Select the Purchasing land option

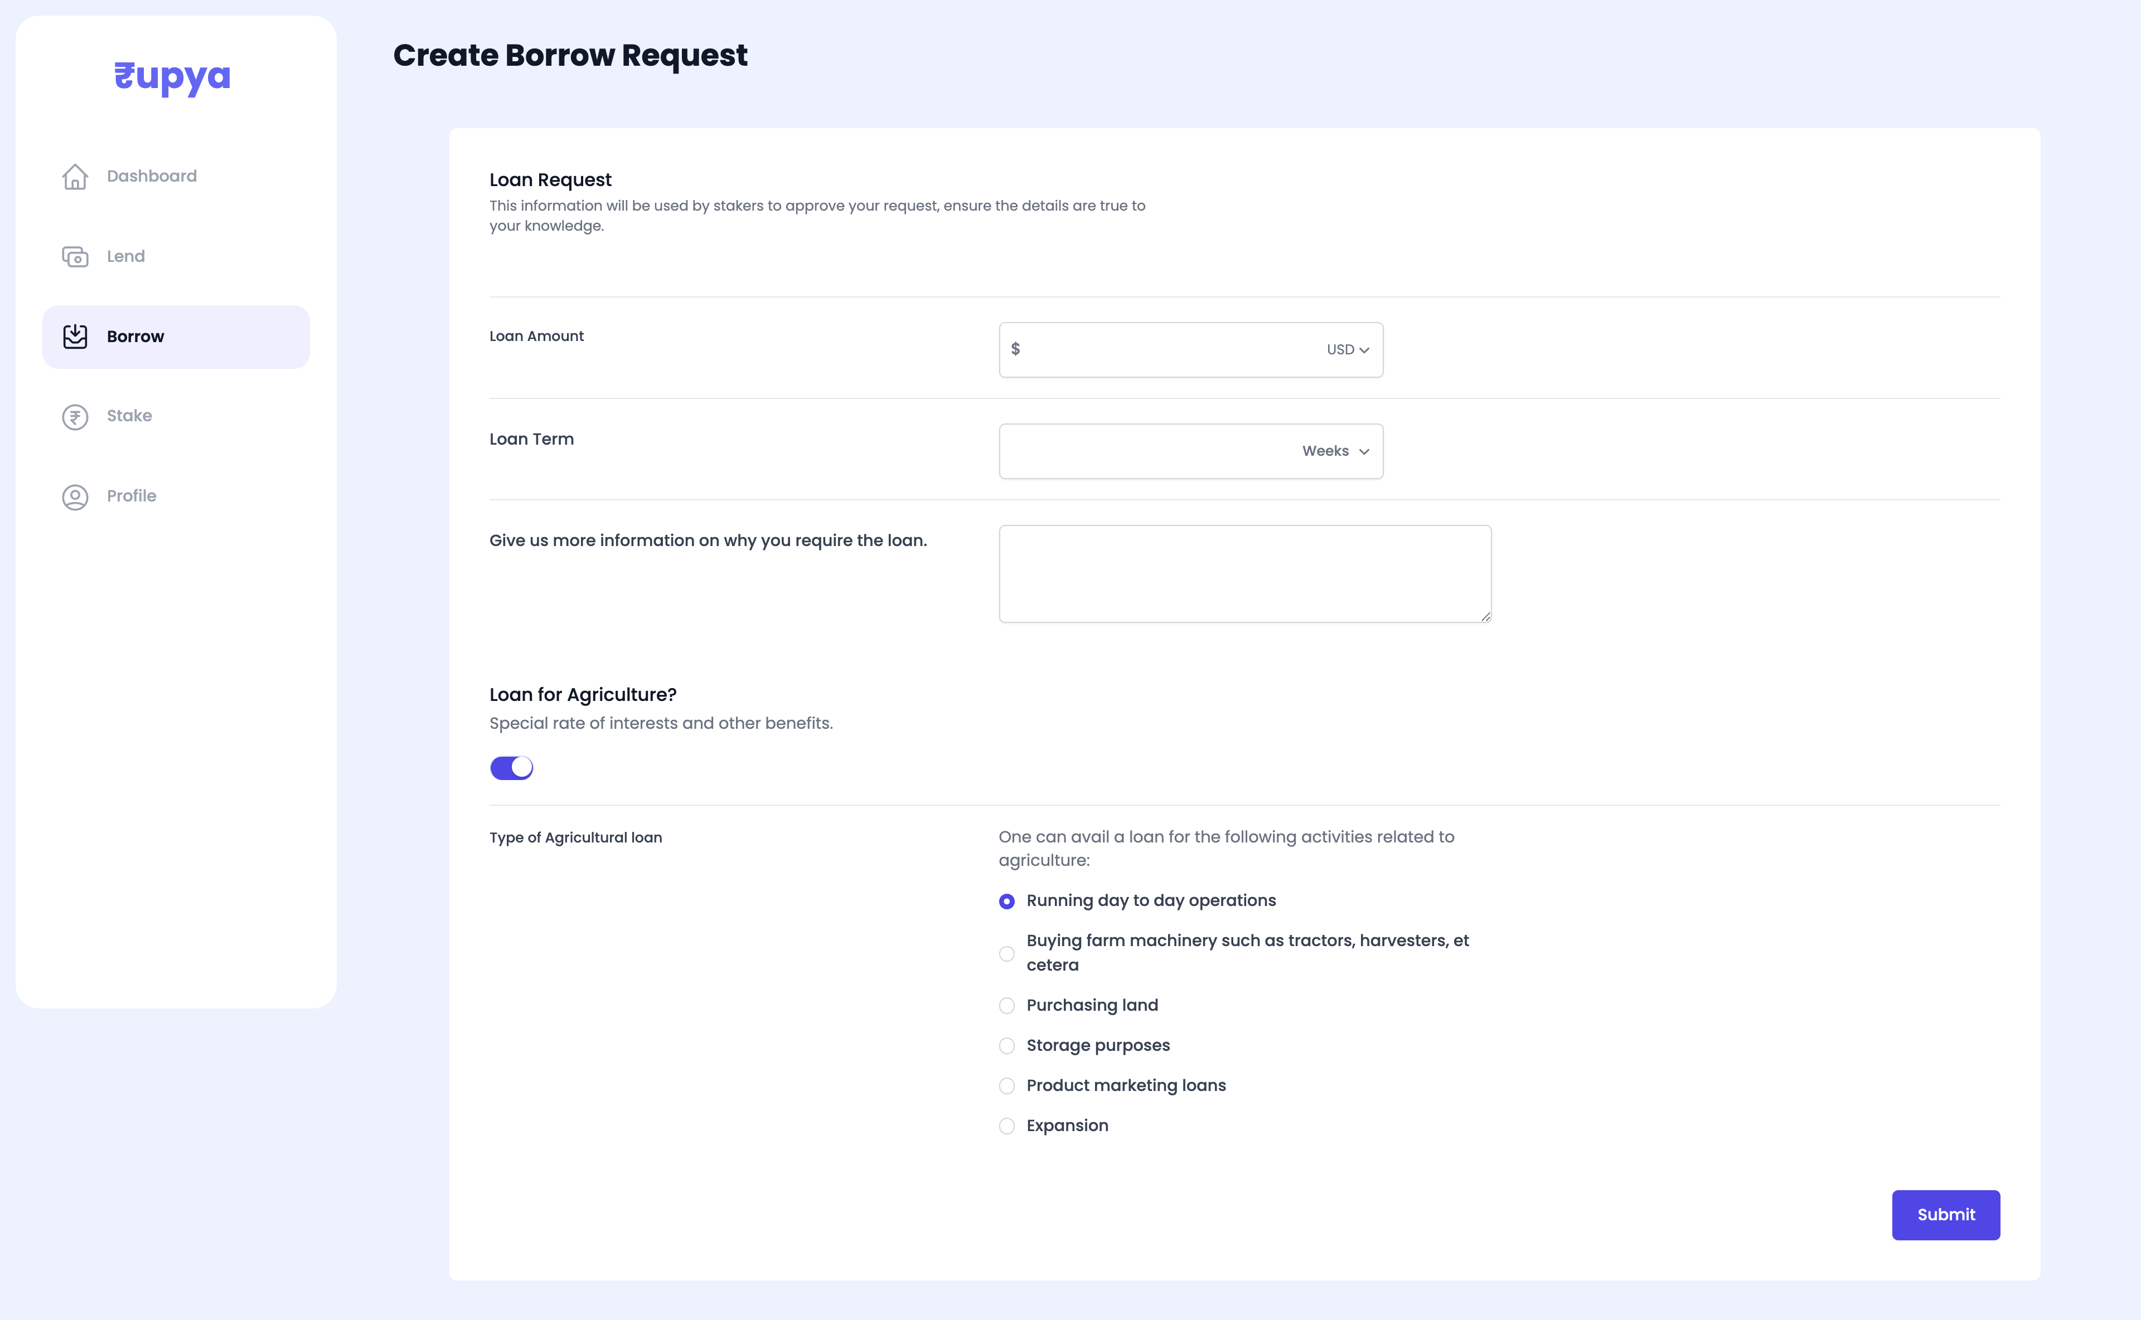(x=1006, y=1006)
